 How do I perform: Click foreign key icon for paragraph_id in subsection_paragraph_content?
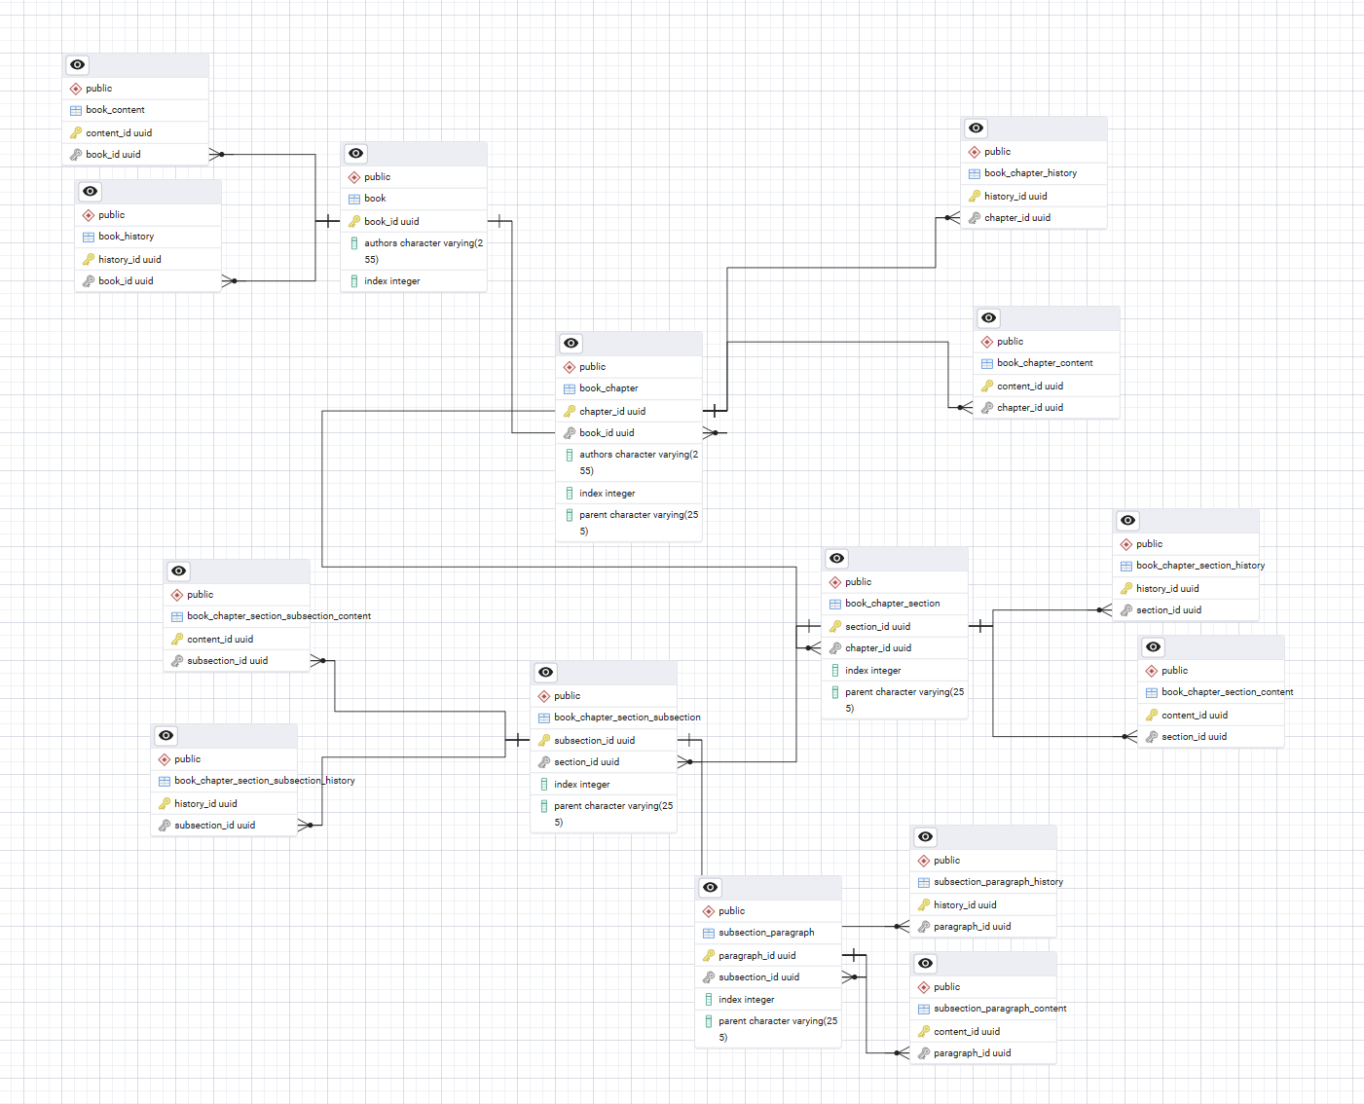[x=924, y=1053]
